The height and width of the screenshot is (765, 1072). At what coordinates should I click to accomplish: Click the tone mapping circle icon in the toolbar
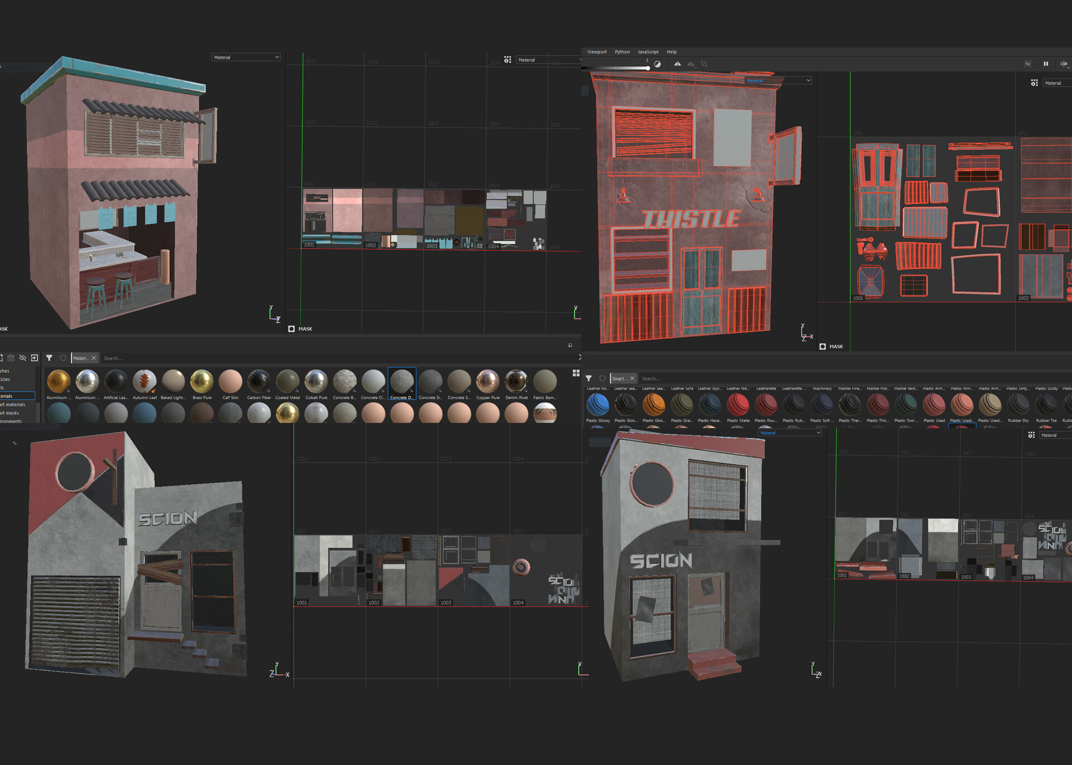(x=657, y=64)
